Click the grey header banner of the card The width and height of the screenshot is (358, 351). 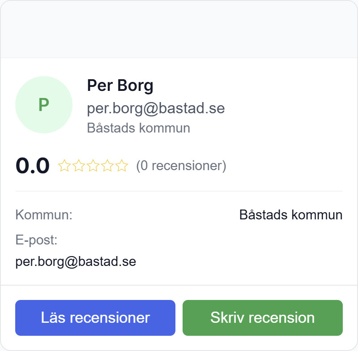point(179,30)
